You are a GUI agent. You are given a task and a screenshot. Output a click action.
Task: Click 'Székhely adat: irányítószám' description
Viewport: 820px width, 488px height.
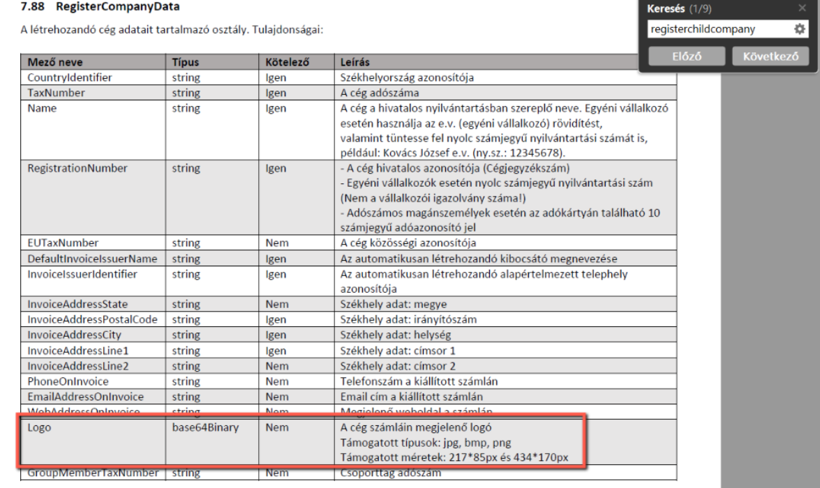[x=408, y=319]
